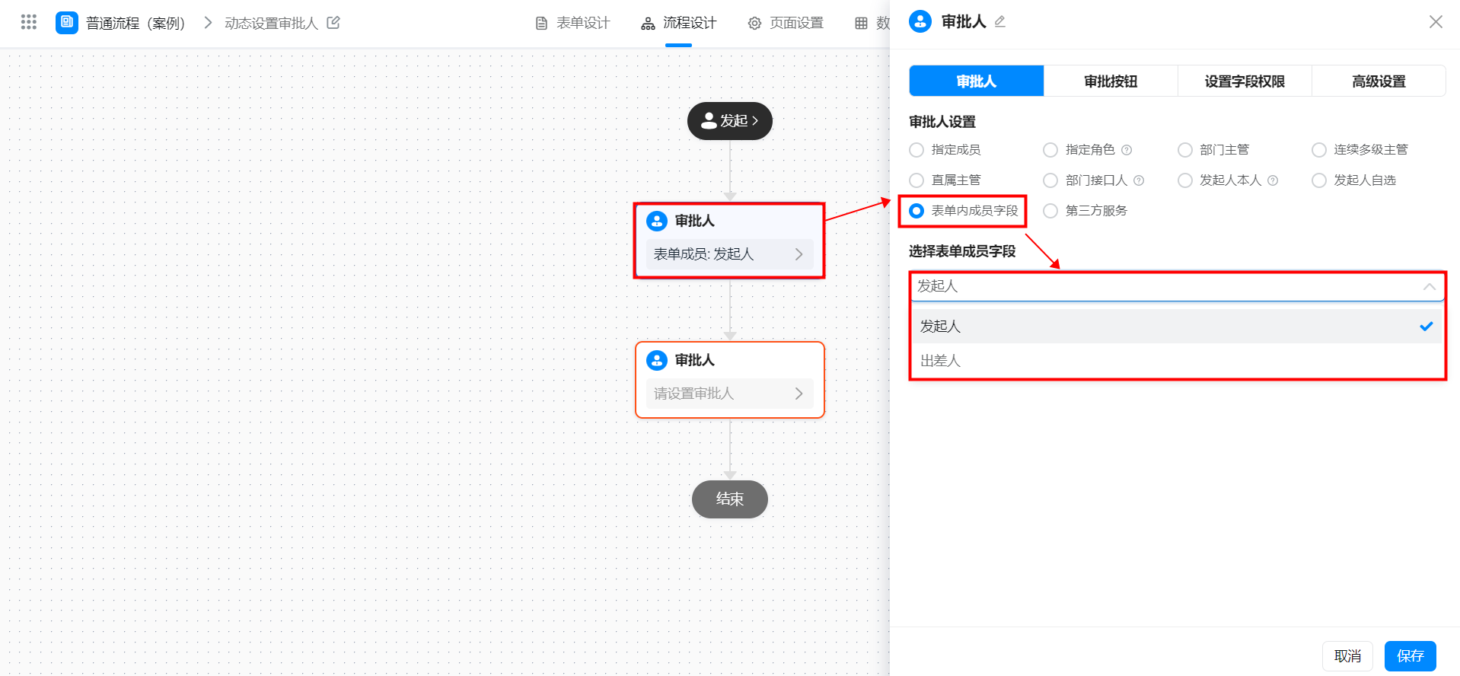Rename approver via pencil icon in panel
Screen dimensions: 1460x676
1000,21
